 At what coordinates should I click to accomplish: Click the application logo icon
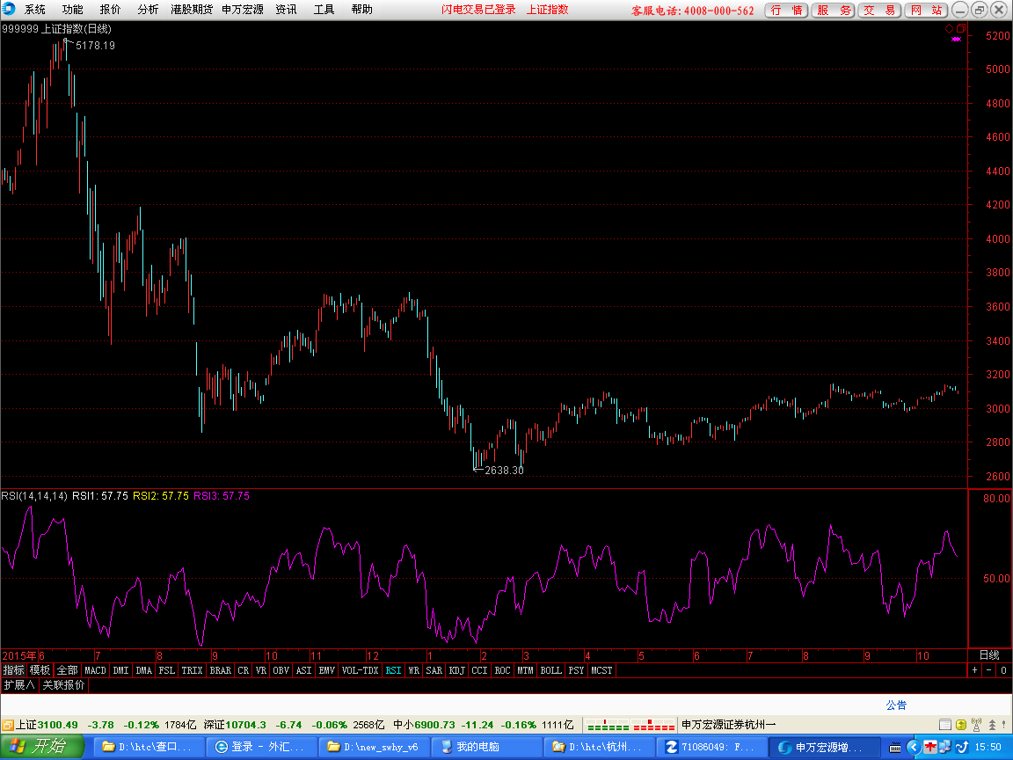coord(9,9)
